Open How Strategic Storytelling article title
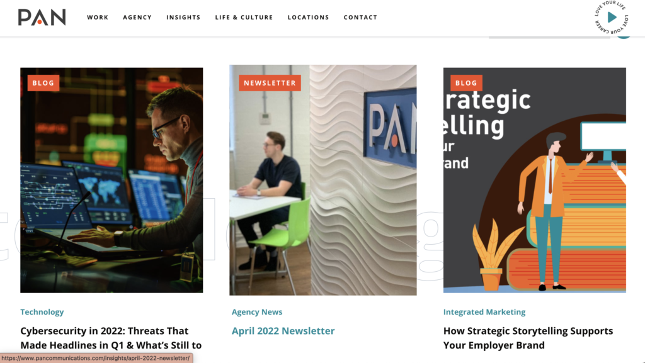645x363 pixels. pos(528,338)
